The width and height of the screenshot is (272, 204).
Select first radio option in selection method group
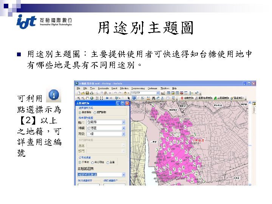80,113
